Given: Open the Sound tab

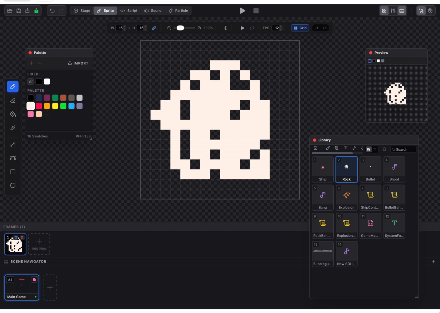Looking at the screenshot, I should point(153,11).
